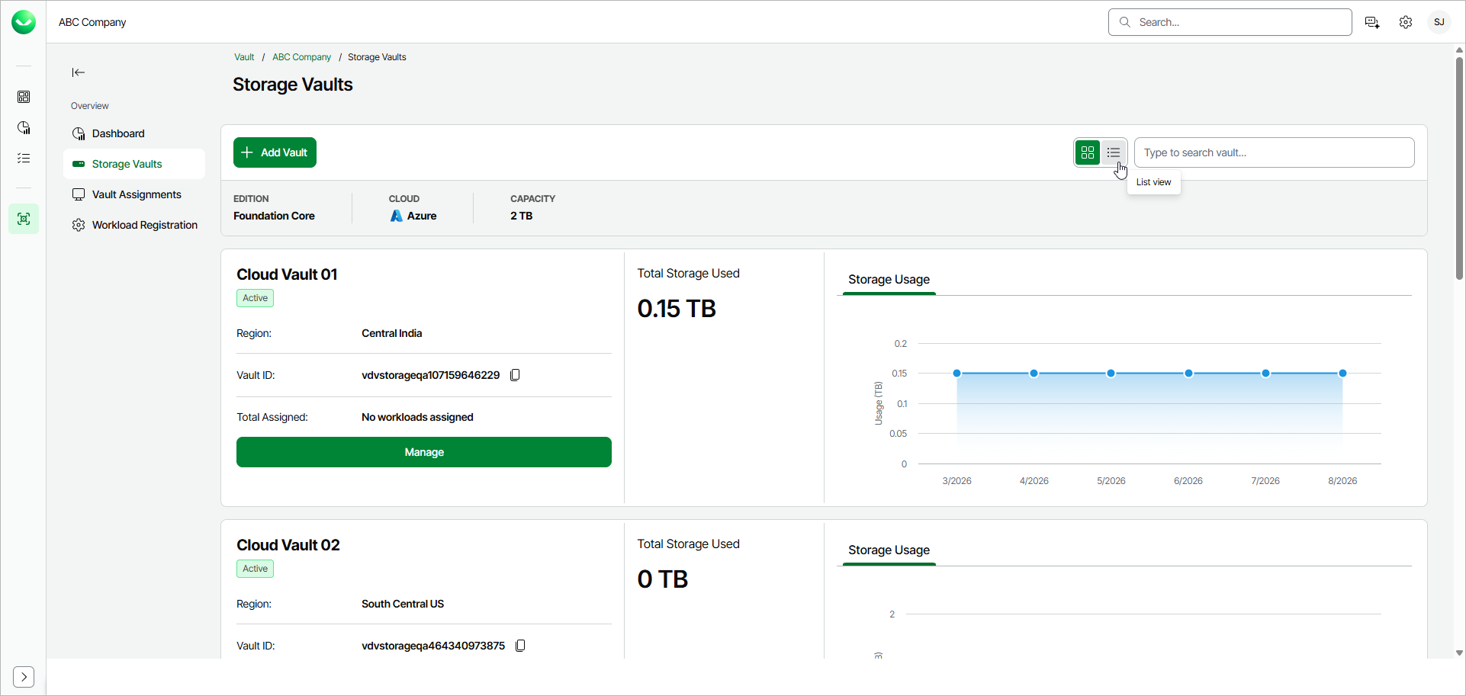Click the scrollbar down arrow
The width and height of the screenshot is (1466, 696).
pyautogui.click(x=1459, y=653)
